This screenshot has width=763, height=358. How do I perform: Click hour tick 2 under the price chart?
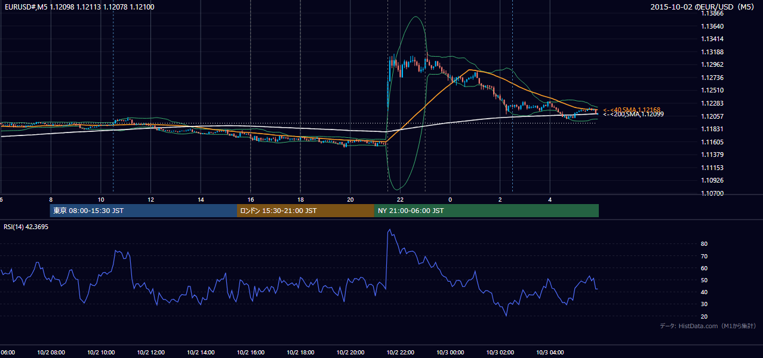pos(500,199)
